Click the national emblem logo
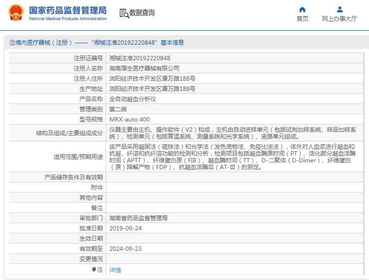Screen dimensions: 369x280 pos(16,13)
